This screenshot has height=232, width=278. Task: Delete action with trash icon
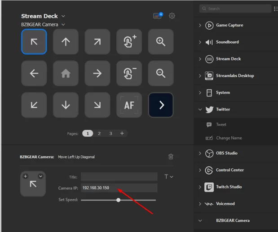click(x=171, y=157)
